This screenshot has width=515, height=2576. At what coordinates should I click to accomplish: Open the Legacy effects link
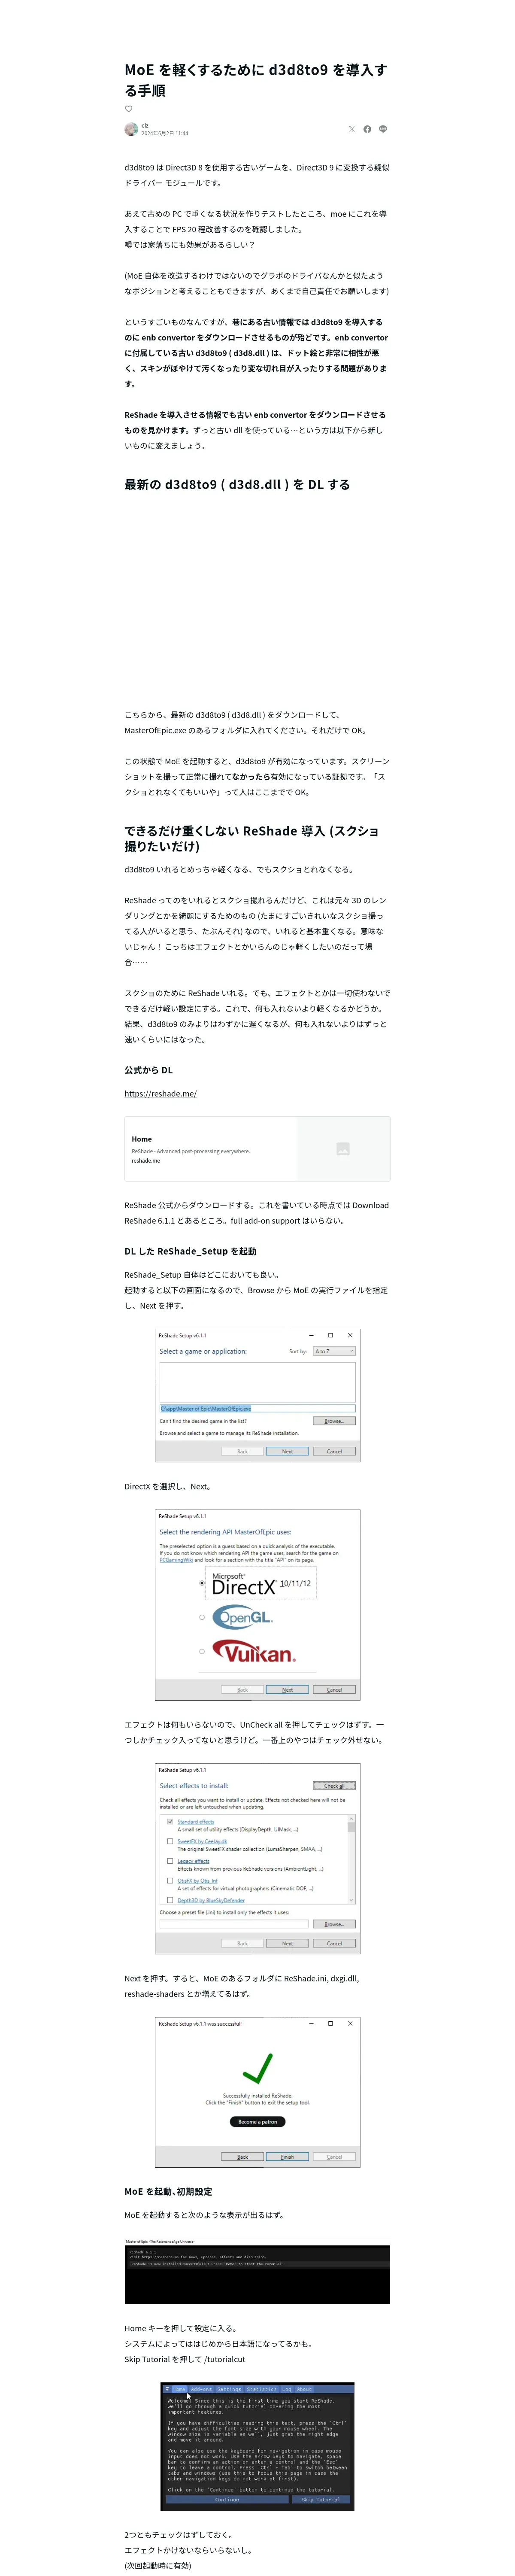194,1861
